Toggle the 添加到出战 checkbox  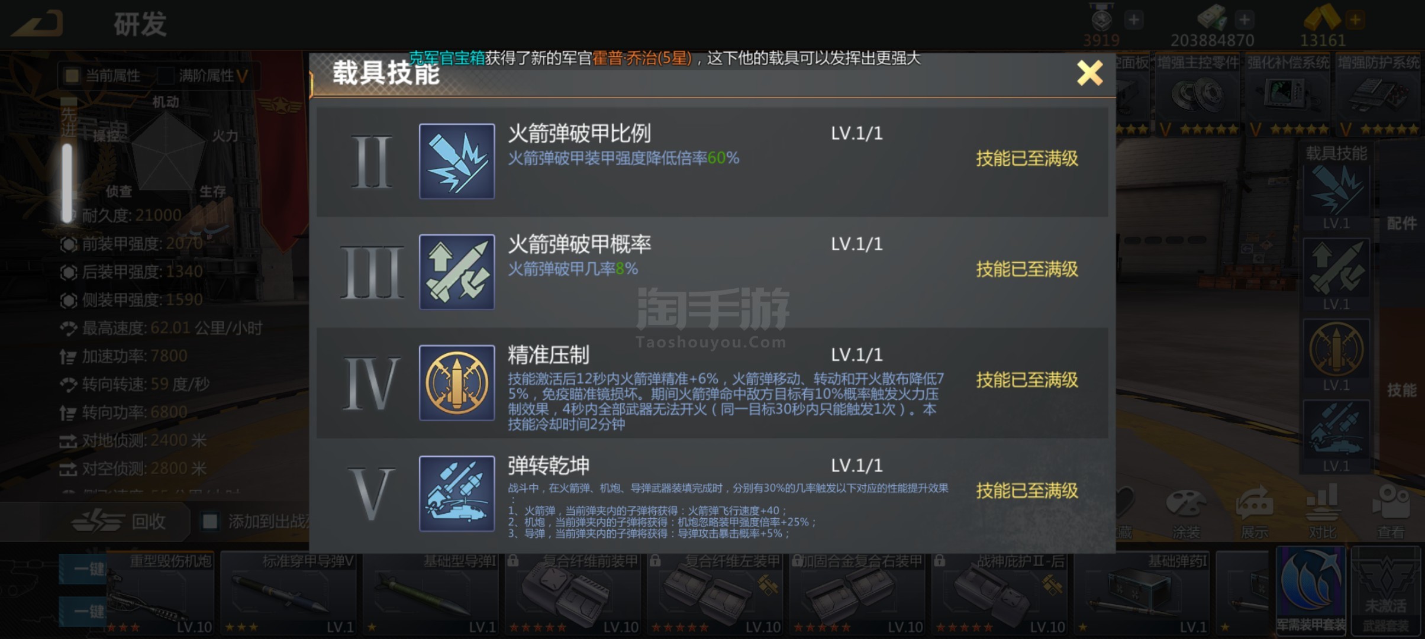coord(209,521)
